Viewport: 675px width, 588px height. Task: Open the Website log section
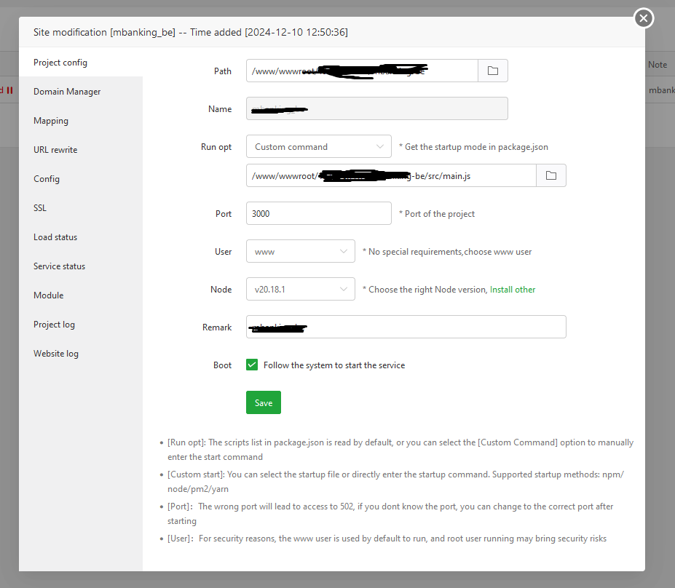(x=56, y=353)
